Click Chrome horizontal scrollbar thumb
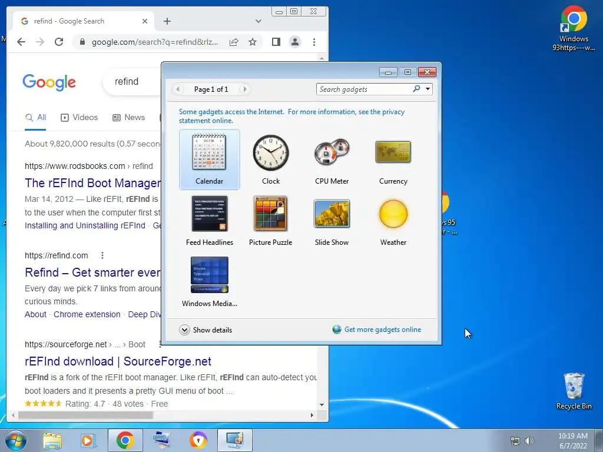The width and height of the screenshot is (603, 452). (85, 415)
